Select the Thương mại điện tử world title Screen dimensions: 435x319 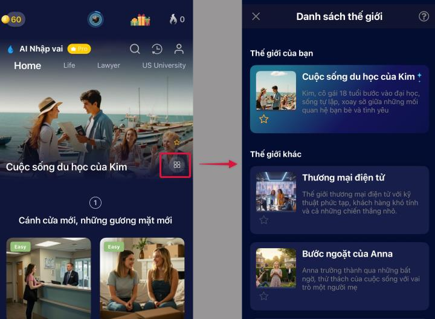coord(343,177)
